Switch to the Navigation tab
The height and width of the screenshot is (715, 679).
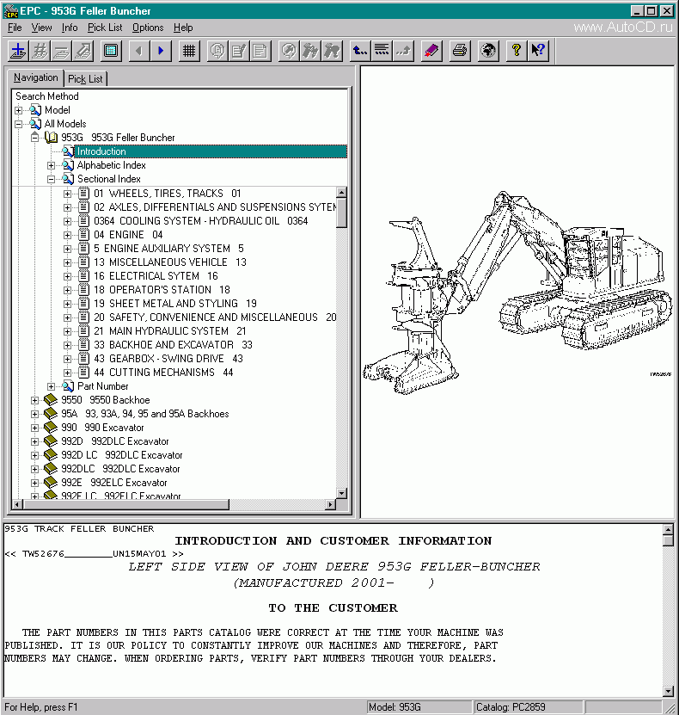coord(35,77)
